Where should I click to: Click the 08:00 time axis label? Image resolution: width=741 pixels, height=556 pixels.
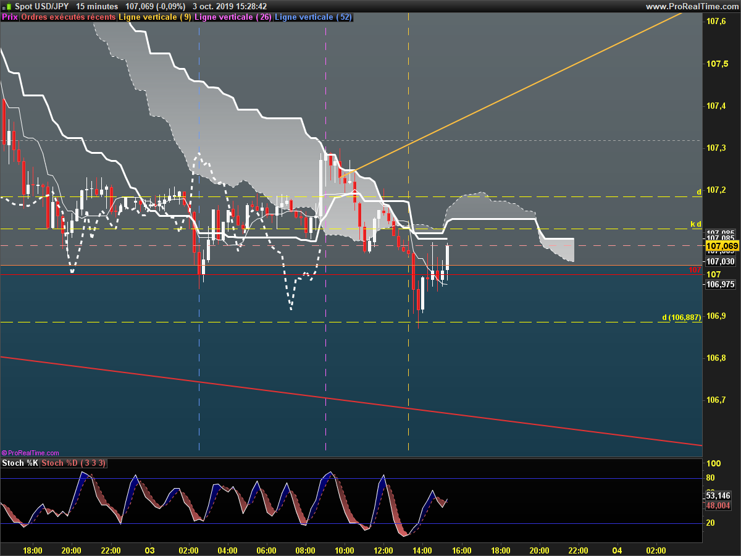point(306,550)
